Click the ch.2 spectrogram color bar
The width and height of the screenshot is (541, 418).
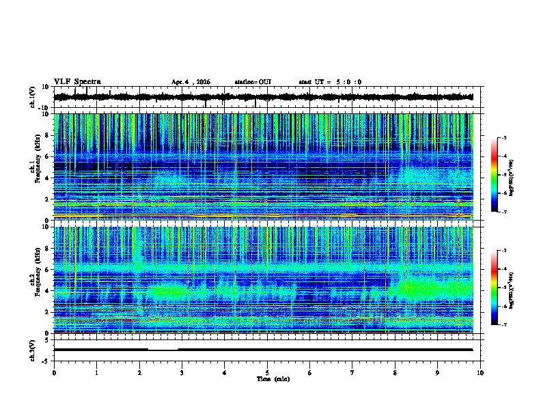(x=494, y=288)
